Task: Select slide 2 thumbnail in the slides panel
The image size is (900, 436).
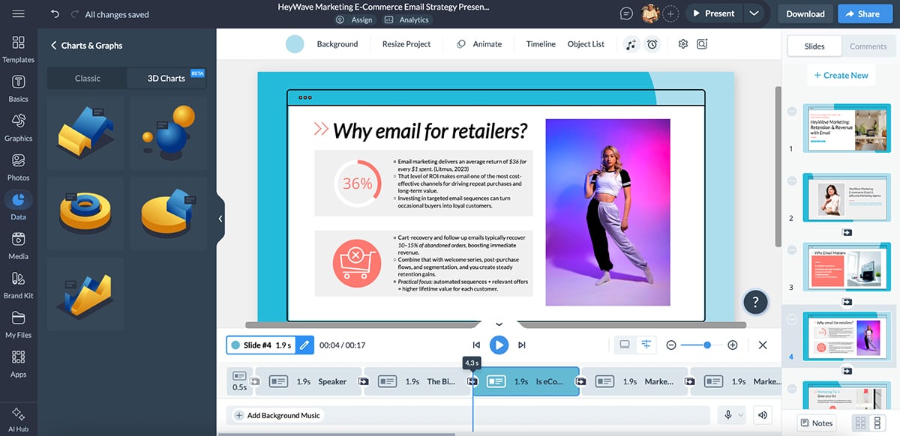Action: point(847,197)
